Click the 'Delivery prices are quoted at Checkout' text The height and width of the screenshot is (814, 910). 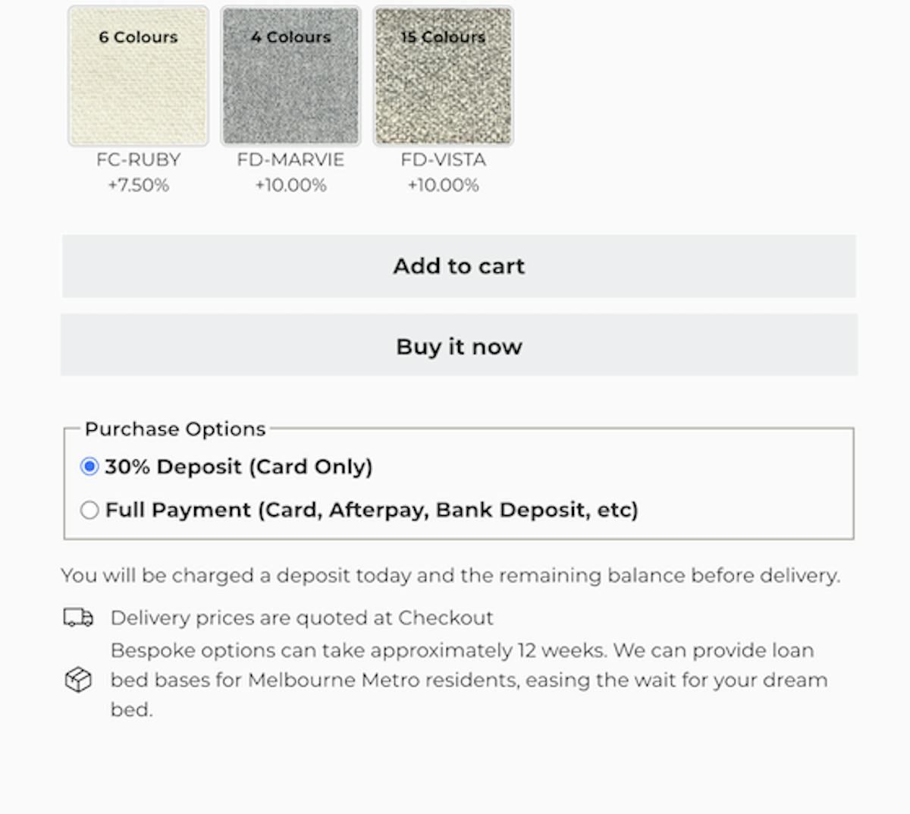click(x=302, y=618)
